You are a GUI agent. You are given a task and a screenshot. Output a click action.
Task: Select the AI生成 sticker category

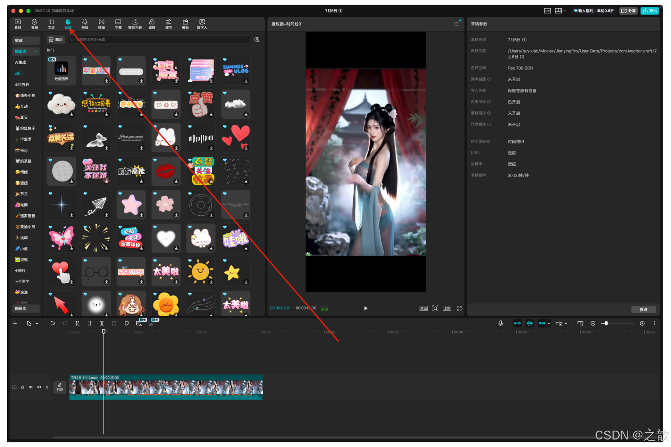21,62
